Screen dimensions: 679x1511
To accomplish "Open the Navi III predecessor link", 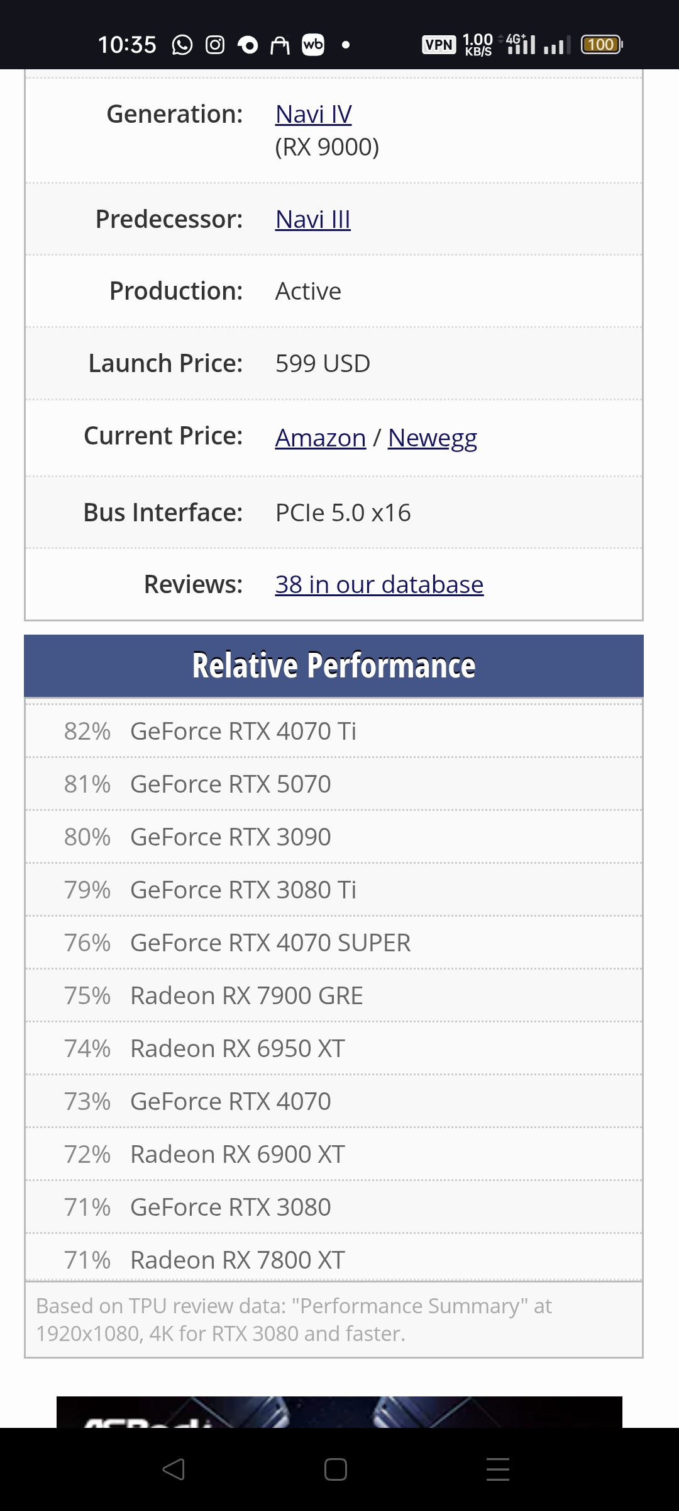I will 312,220.
